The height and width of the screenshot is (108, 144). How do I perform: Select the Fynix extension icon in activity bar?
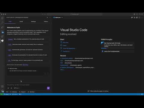pos(2,41)
